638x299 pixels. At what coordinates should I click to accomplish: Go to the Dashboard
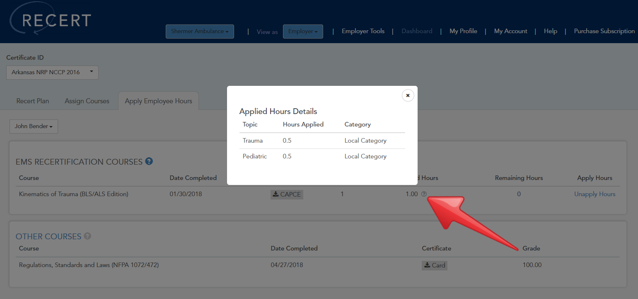(417, 31)
